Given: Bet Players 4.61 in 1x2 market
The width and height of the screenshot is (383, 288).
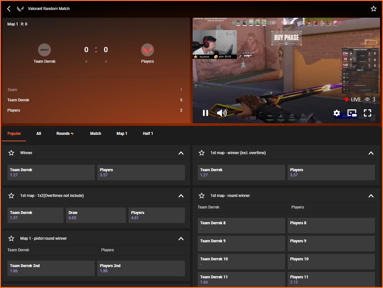Looking at the screenshot, I should point(157,215).
